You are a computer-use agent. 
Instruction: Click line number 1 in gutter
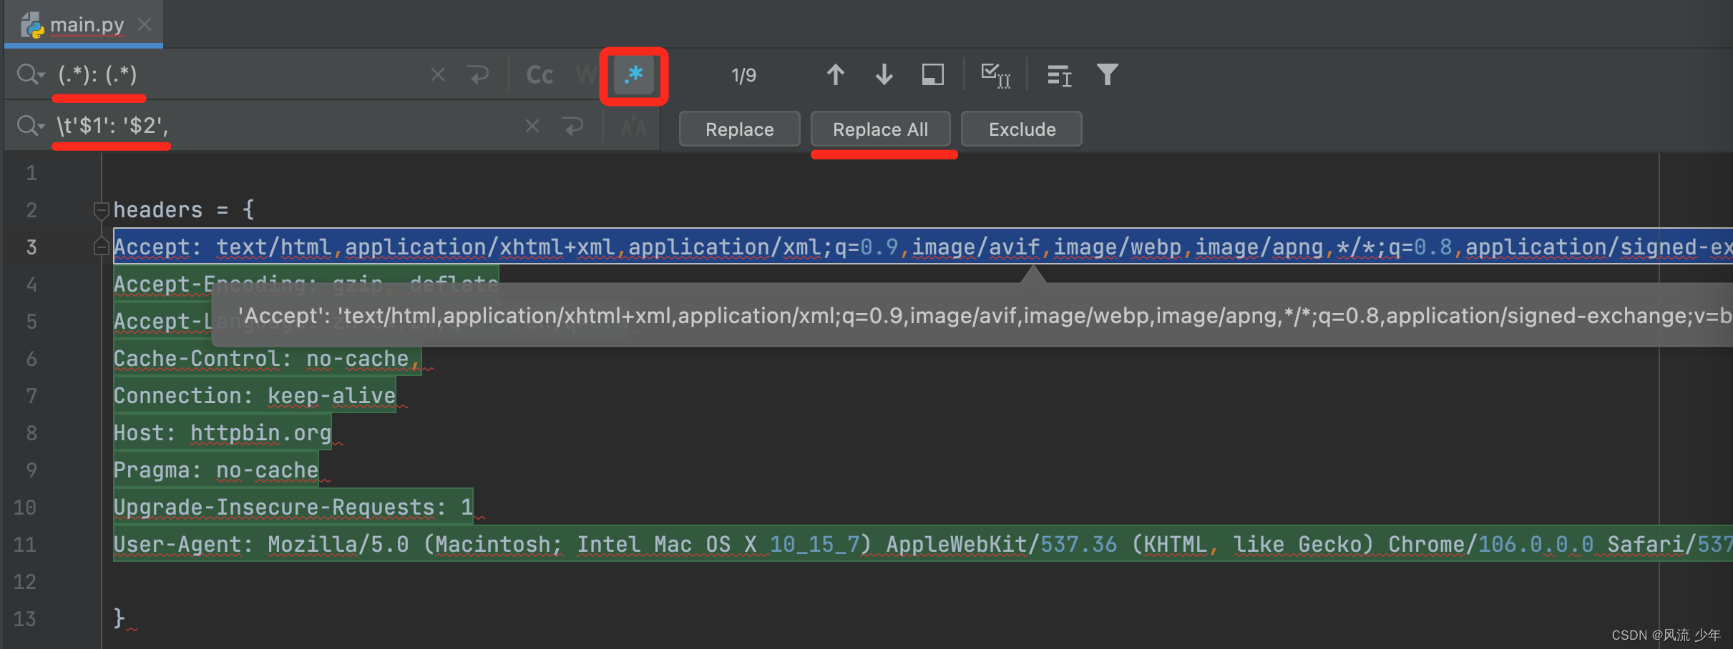[31, 173]
